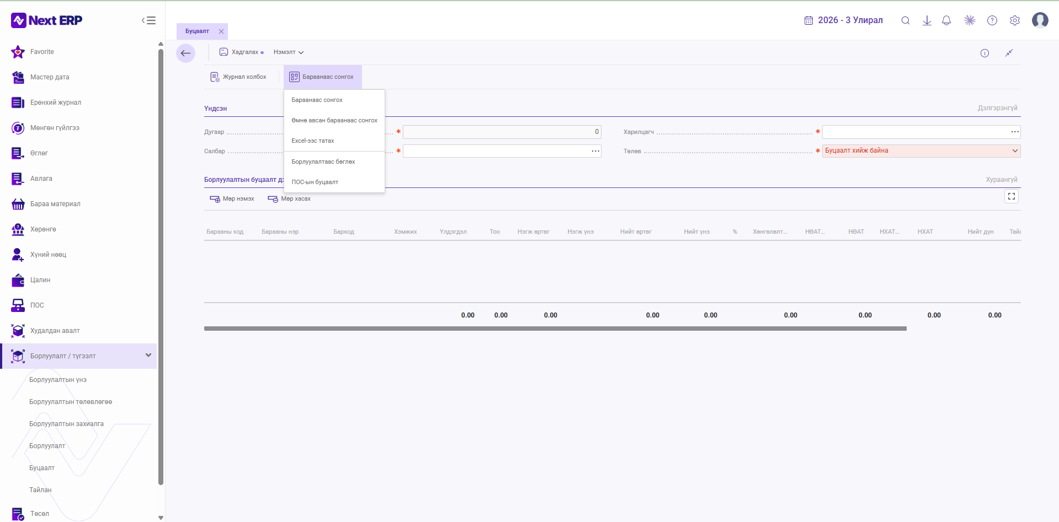Viewport: 1059px width, 522px height.
Task: Open the Төлөв status dropdown
Action: (x=921, y=150)
